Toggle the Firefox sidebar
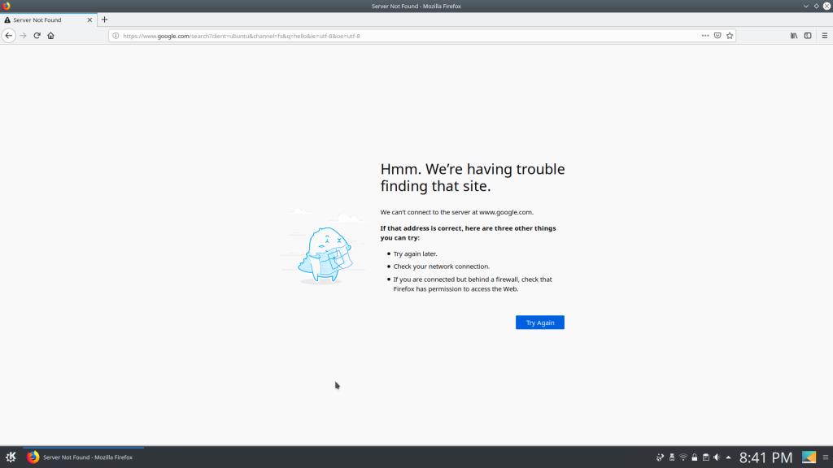The image size is (833, 468). coord(808,36)
